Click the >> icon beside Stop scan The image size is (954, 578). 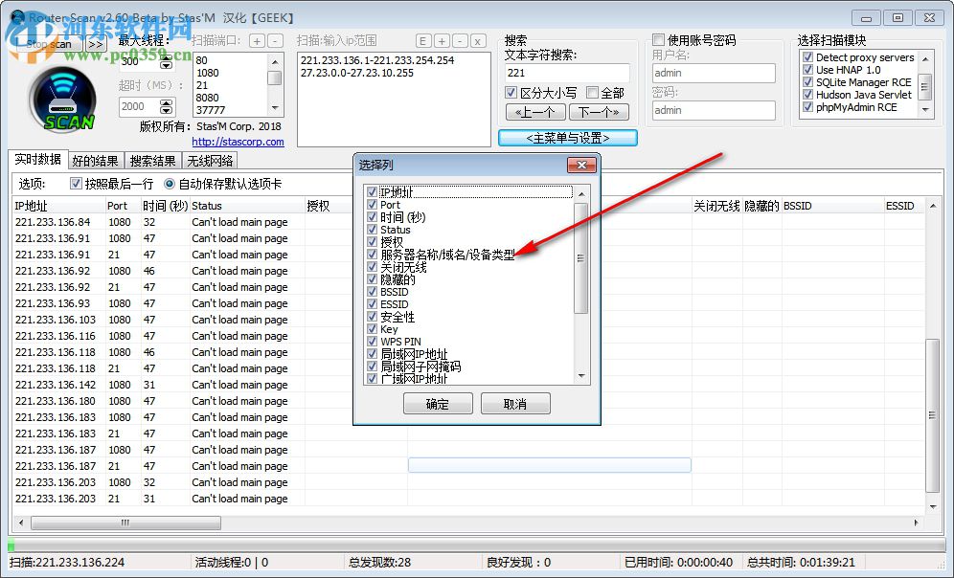point(95,43)
